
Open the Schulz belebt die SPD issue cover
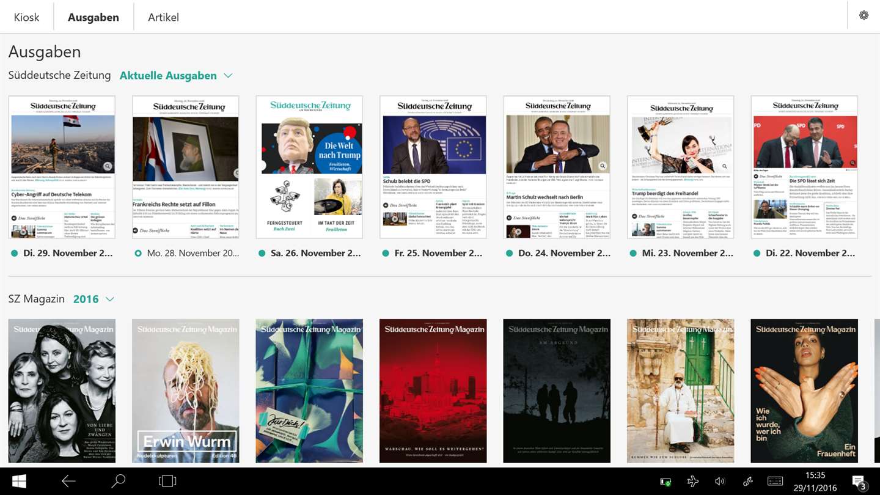pos(433,167)
